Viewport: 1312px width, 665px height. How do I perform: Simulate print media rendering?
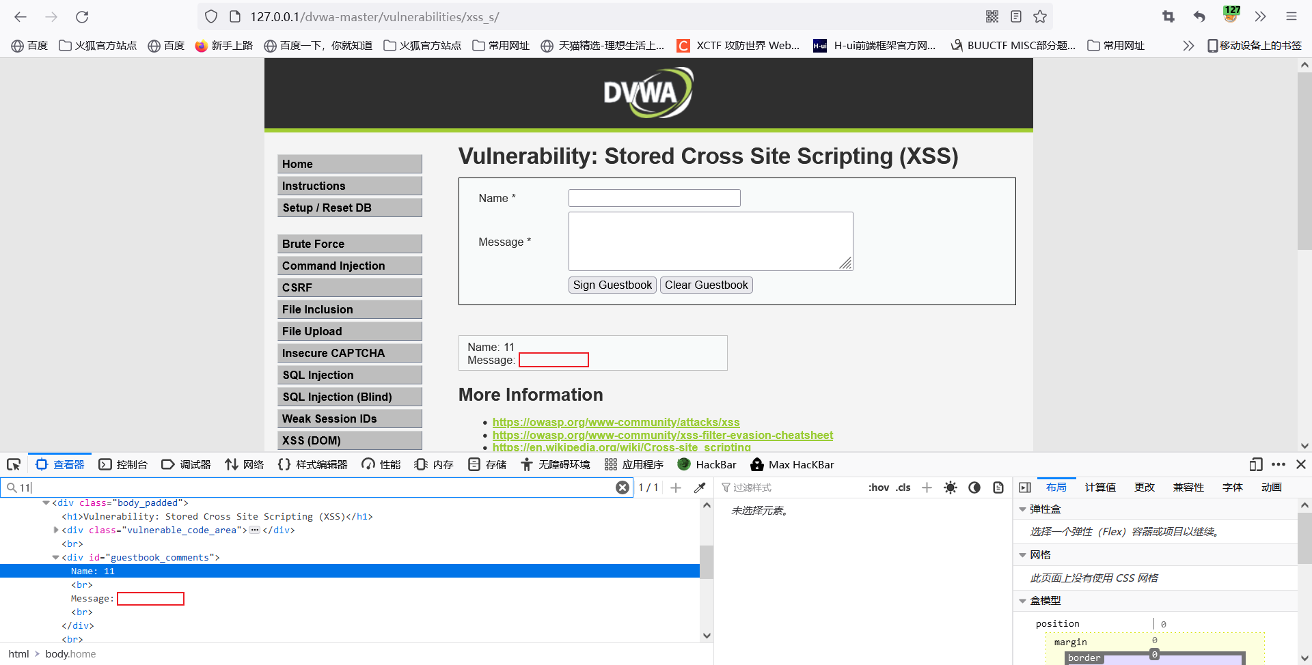[998, 487]
